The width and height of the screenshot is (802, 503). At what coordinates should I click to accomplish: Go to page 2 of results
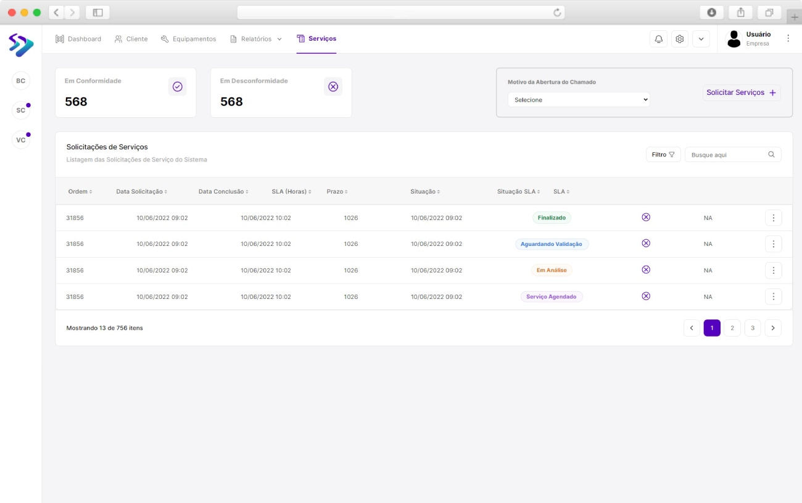click(x=732, y=328)
